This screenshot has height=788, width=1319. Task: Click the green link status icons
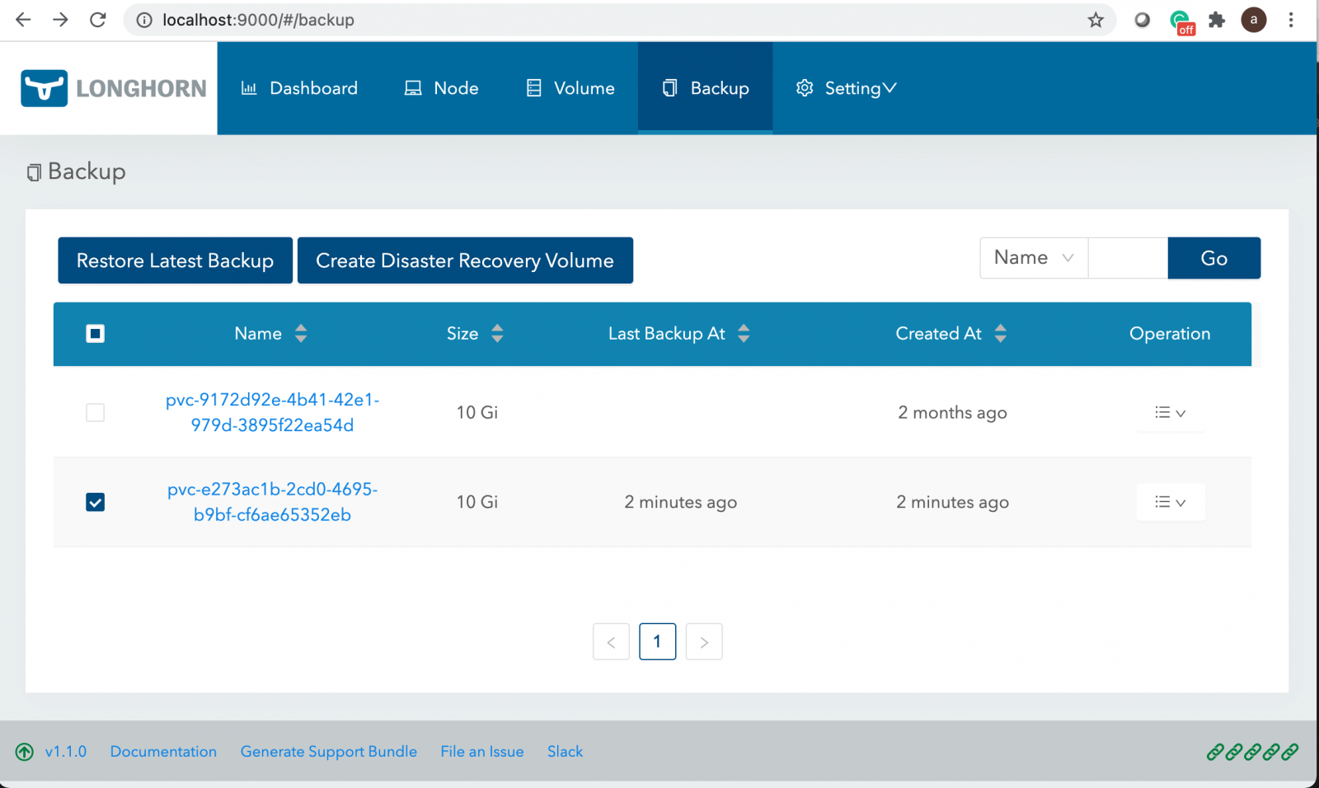click(x=1251, y=752)
